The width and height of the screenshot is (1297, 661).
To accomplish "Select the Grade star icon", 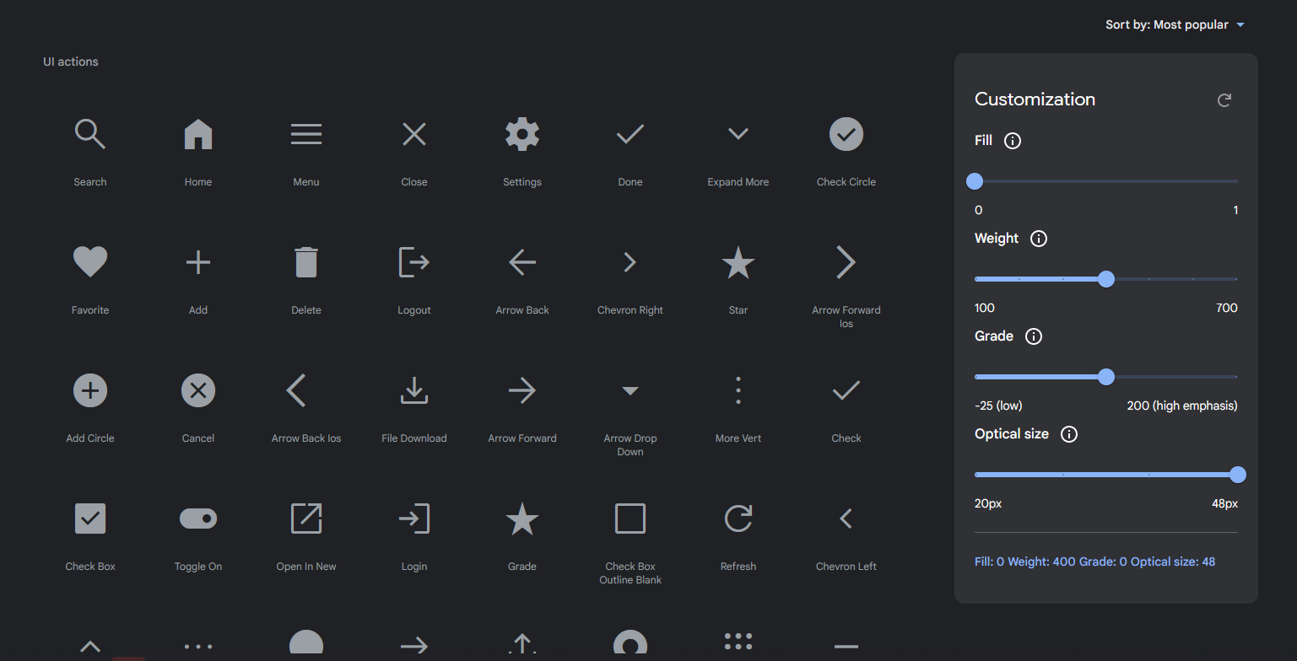I will [522, 519].
